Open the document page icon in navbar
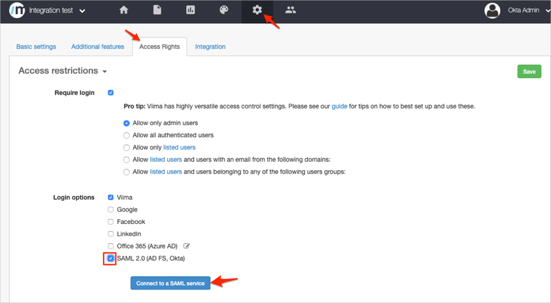The image size is (551, 303). click(157, 10)
